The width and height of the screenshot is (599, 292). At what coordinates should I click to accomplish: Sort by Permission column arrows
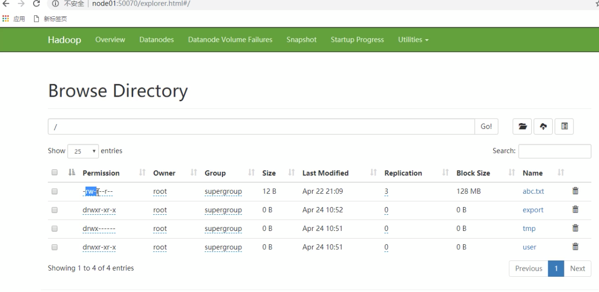tap(142, 172)
